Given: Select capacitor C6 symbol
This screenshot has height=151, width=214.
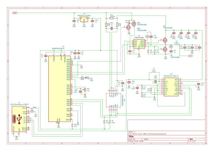Looking at the screenshot, I should coord(78,53).
